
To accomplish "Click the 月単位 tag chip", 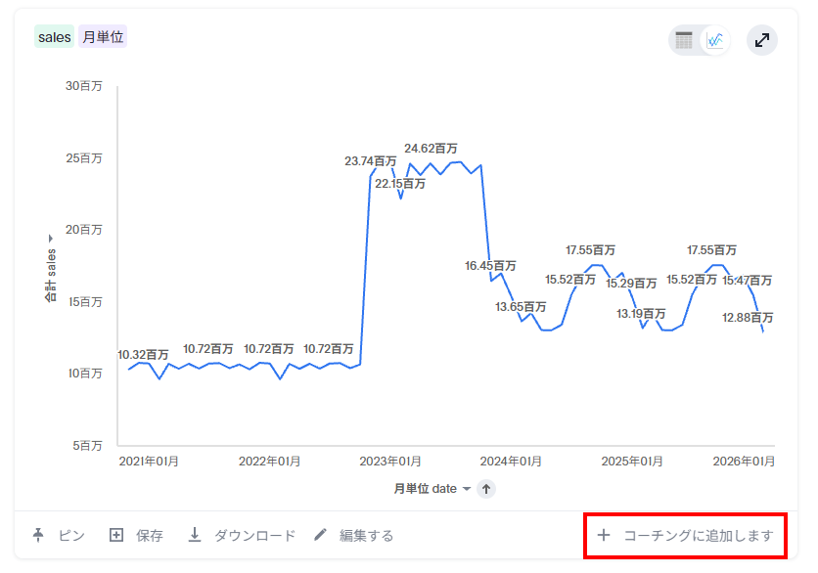I will coord(103,37).
